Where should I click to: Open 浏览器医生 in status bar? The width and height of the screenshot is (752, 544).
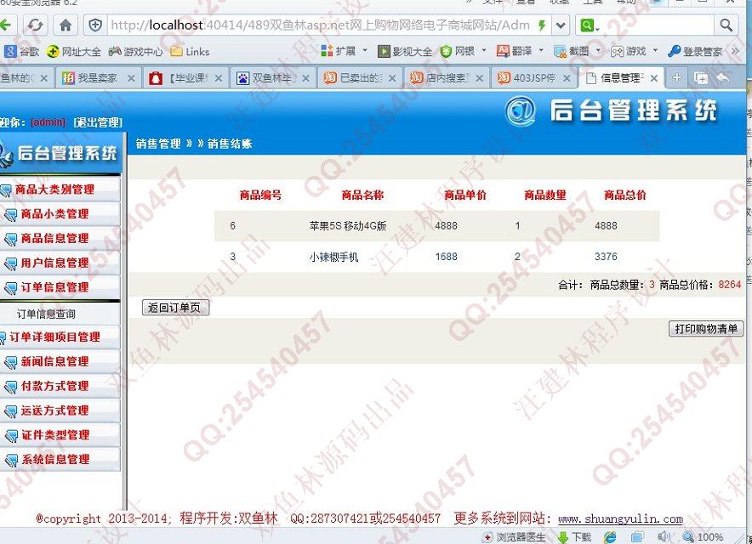pyautogui.click(x=514, y=537)
